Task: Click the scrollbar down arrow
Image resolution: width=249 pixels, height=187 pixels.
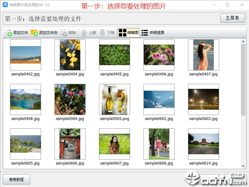Action: coord(243,166)
